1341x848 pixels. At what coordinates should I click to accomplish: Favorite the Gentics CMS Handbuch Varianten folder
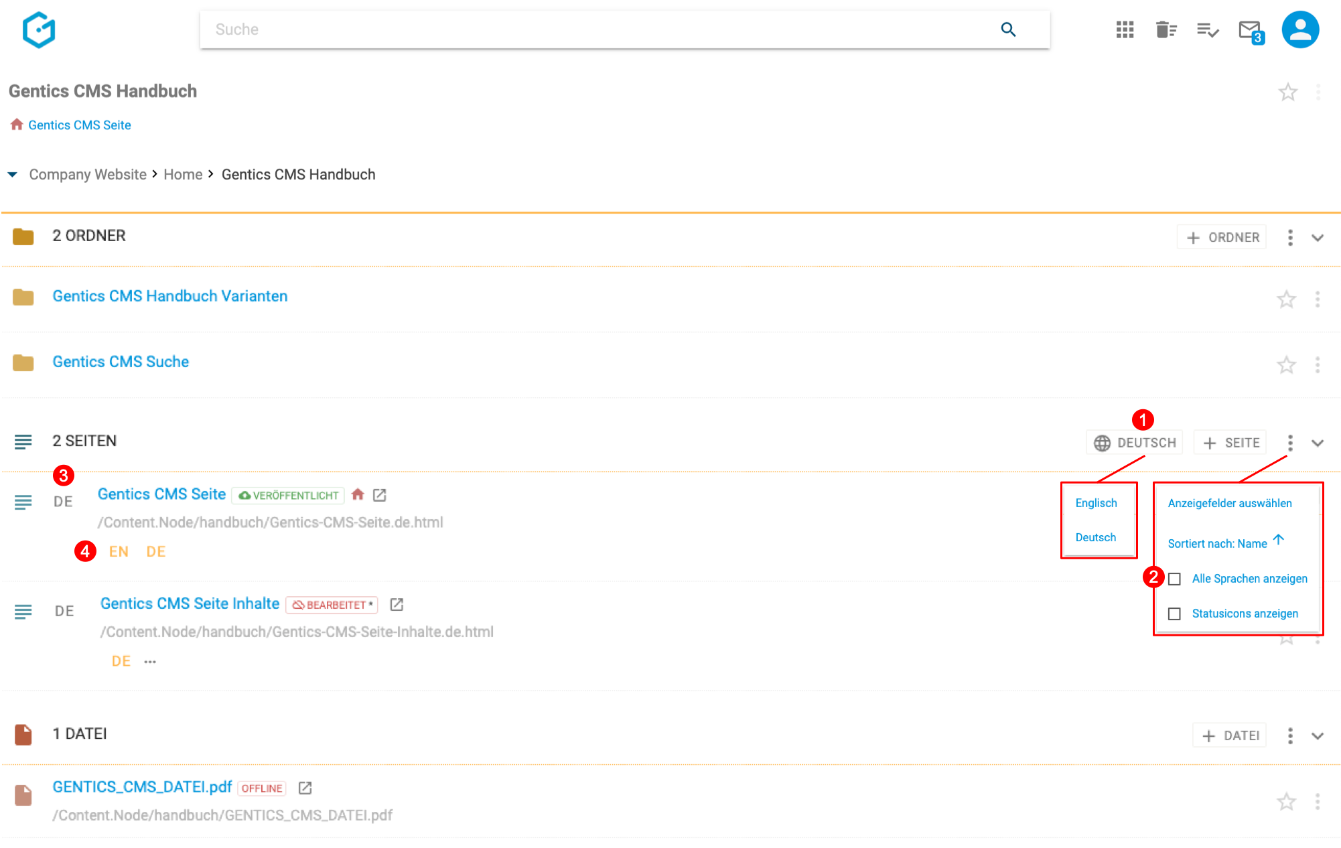1286,299
